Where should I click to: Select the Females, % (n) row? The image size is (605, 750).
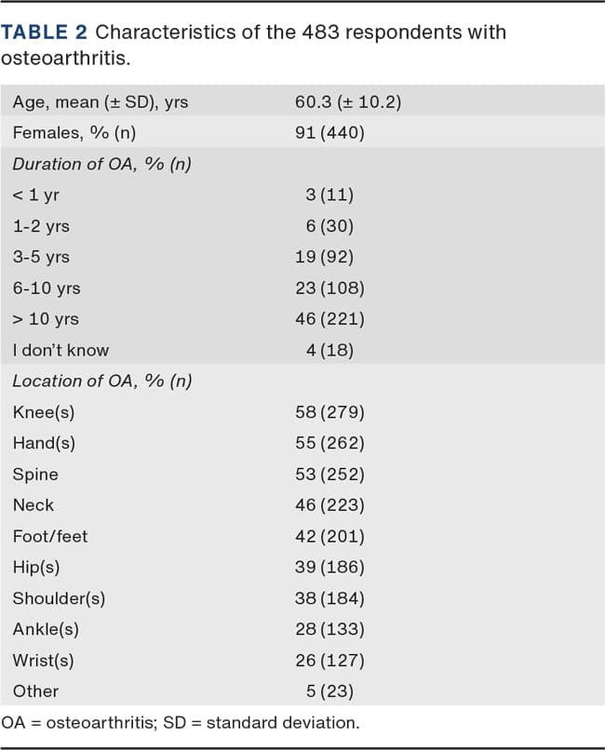click(74, 133)
